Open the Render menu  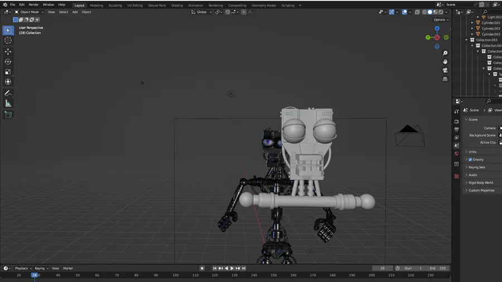33,5
